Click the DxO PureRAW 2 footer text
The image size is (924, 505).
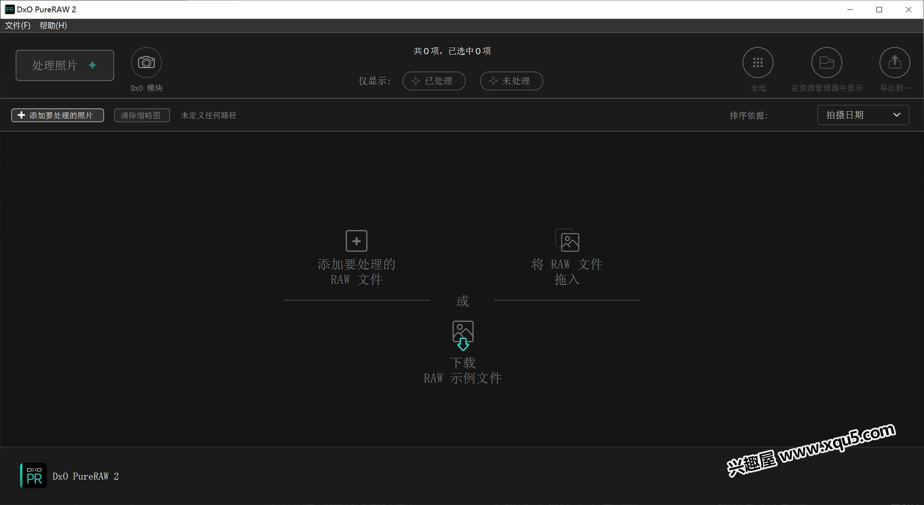(85, 476)
